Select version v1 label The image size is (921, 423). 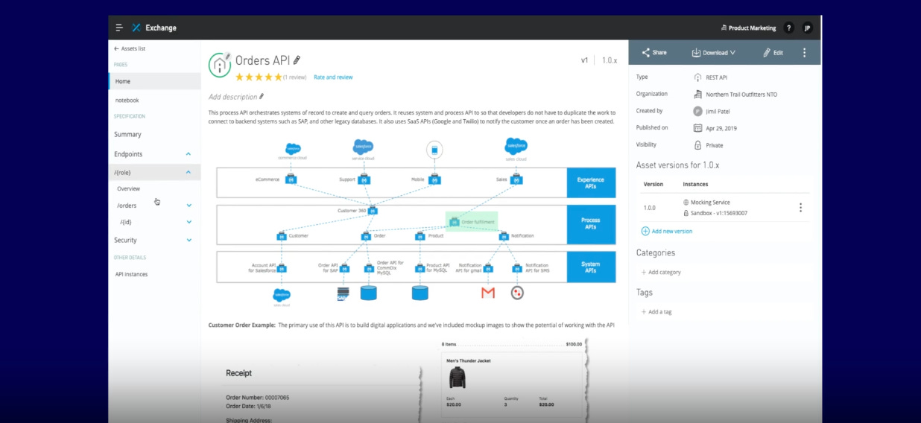click(x=585, y=60)
